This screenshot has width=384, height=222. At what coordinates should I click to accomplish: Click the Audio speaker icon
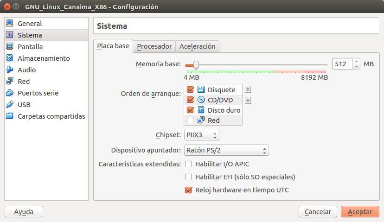[9, 70]
